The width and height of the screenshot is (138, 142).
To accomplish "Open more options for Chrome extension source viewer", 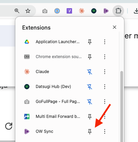I will pyautogui.click(x=105, y=57).
